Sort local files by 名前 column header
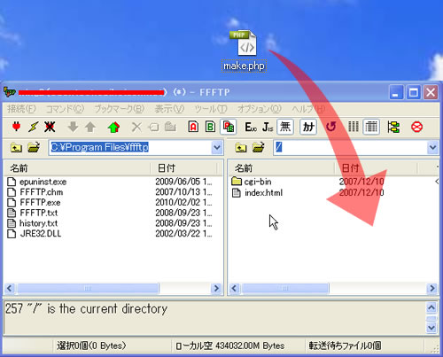The height and width of the screenshot is (357, 443). (77, 168)
